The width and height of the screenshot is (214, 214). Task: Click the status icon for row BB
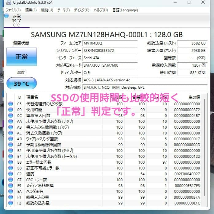coord(10,168)
